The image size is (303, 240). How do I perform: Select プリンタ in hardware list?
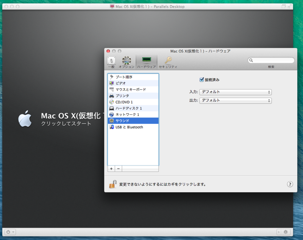point(133,96)
